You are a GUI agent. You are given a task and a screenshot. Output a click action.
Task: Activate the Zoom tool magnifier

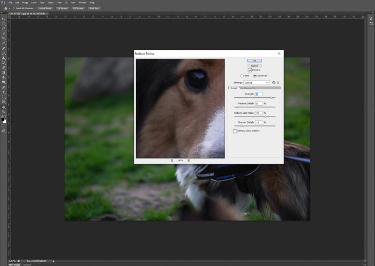pyautogui.click(x=4, y=112)
